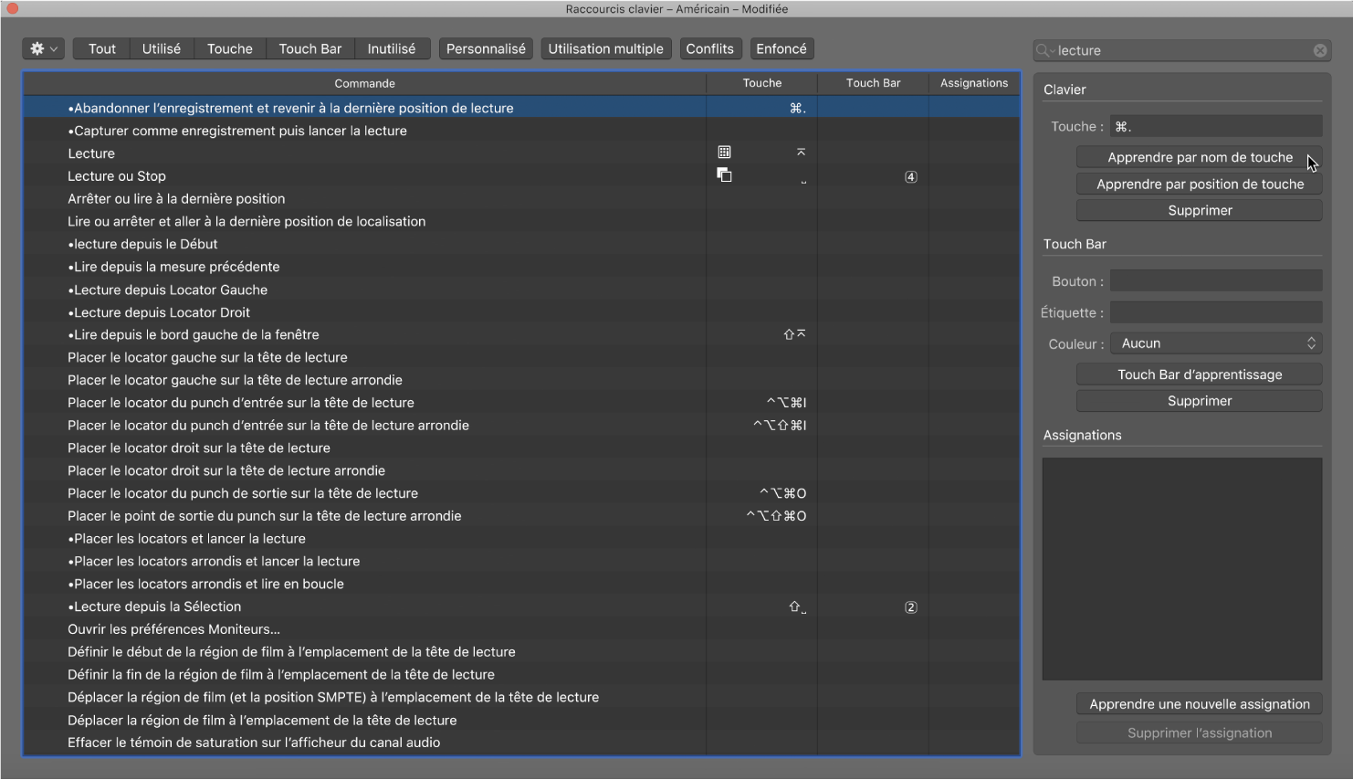Toggle the Personnalisé filter
This screenshot has width=1353, height=780.
coord(486,49)
